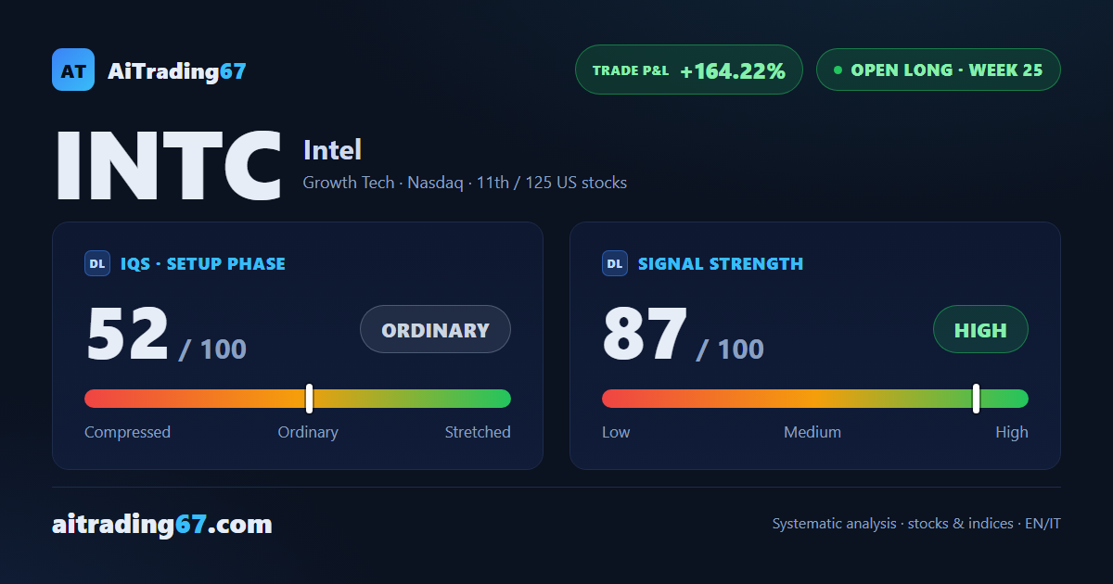
Task: Click the Signal Strength slider handle
Action: point(977,399)
